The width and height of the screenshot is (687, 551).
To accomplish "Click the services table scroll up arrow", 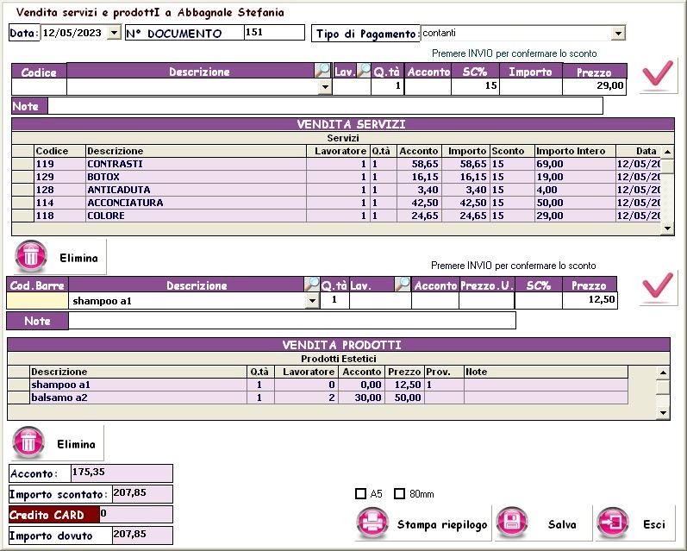I will coord(667,152).
